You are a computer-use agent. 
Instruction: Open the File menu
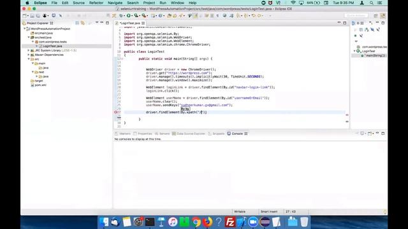(x=54, y=3)
